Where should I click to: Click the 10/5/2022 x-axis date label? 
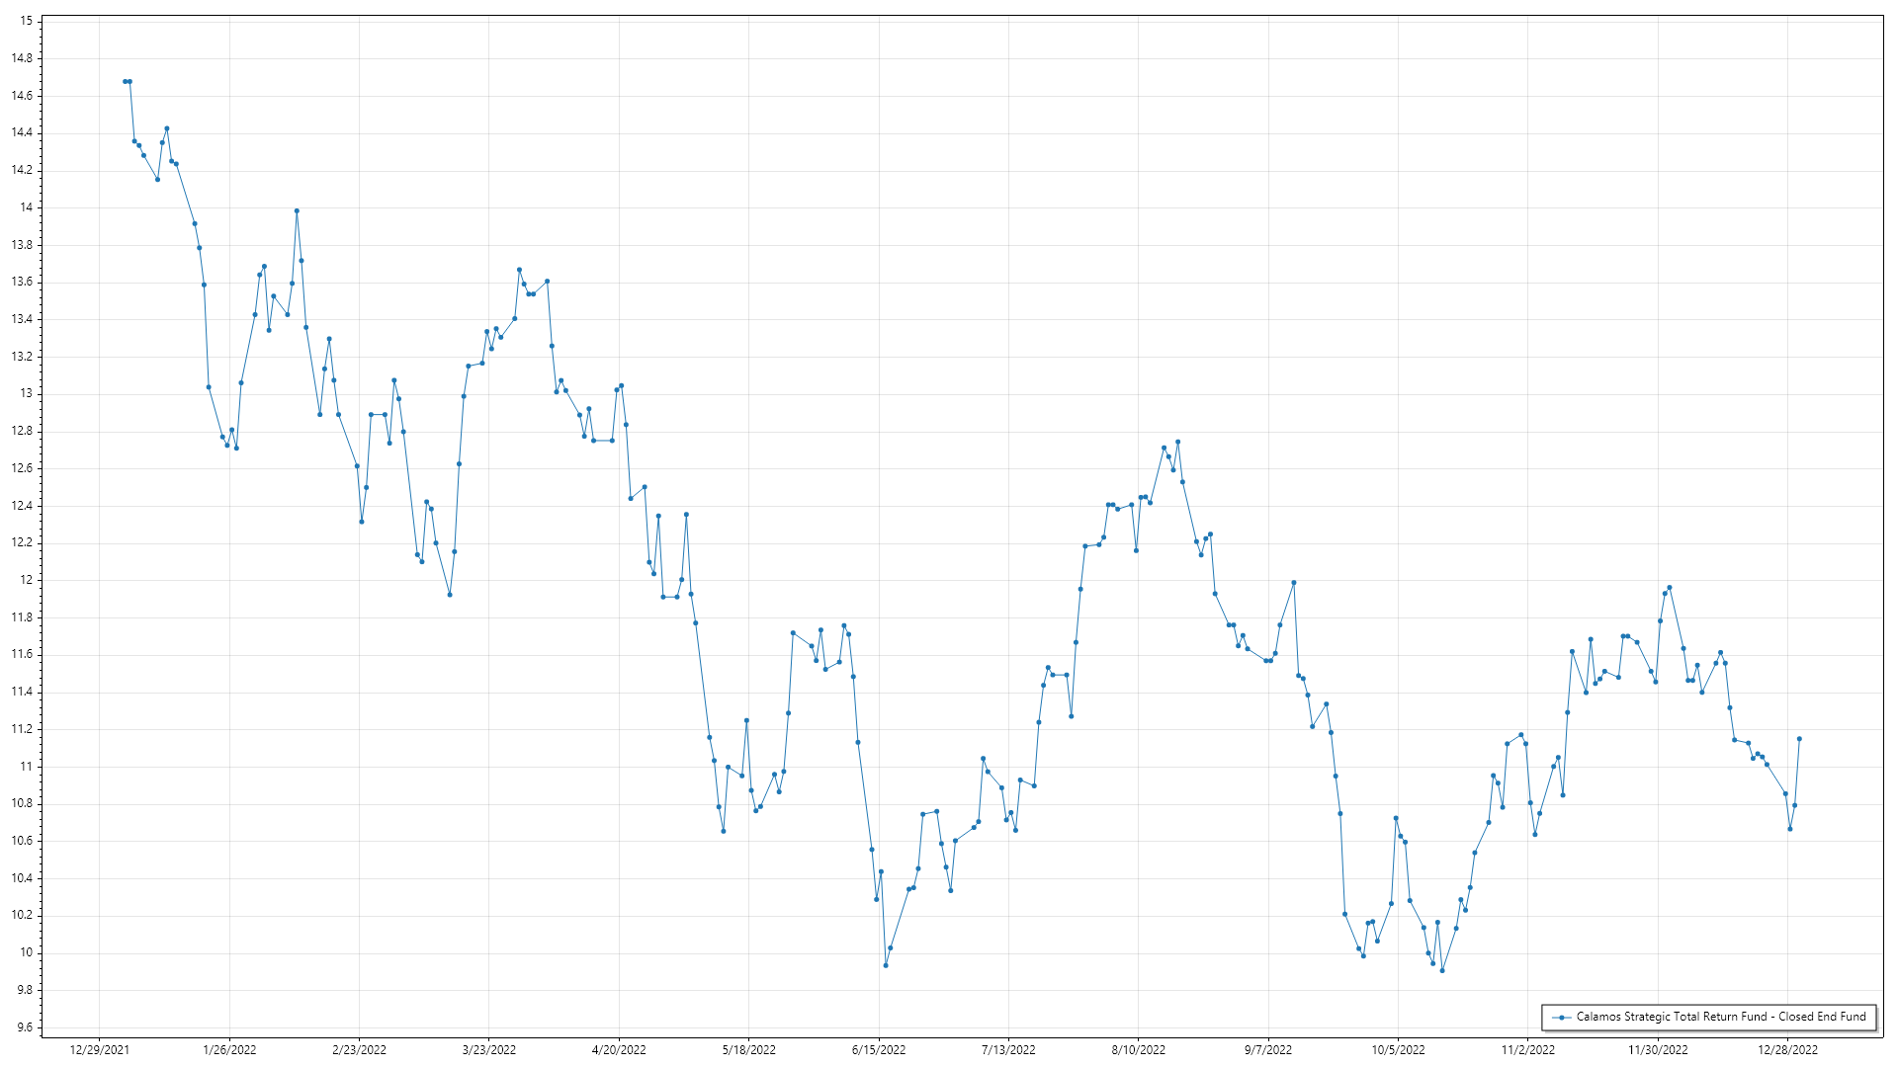pos(1398,1050)
